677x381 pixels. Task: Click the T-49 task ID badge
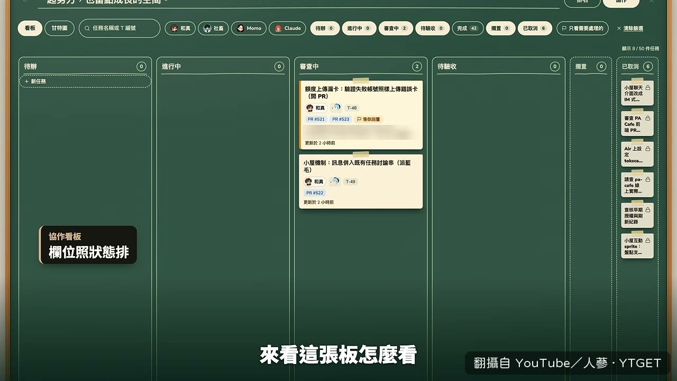pos(350,182)
